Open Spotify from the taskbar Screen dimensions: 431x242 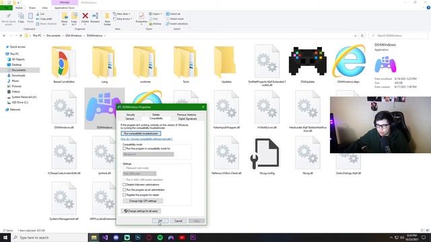160,237
